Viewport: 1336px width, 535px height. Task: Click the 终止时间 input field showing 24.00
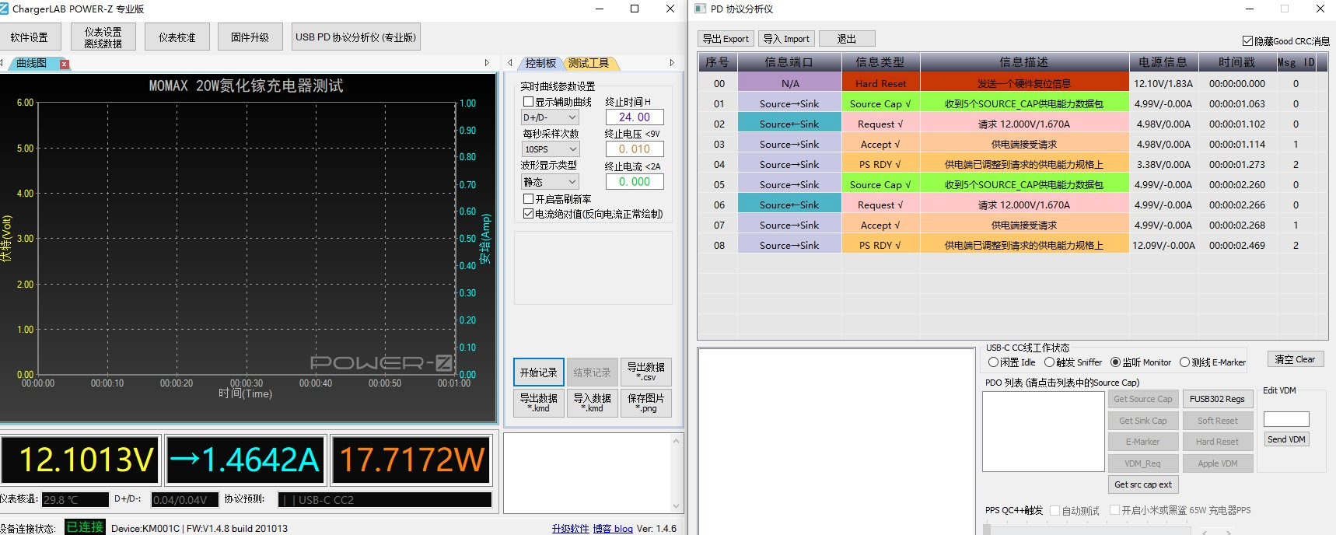[x=634, y=117]
